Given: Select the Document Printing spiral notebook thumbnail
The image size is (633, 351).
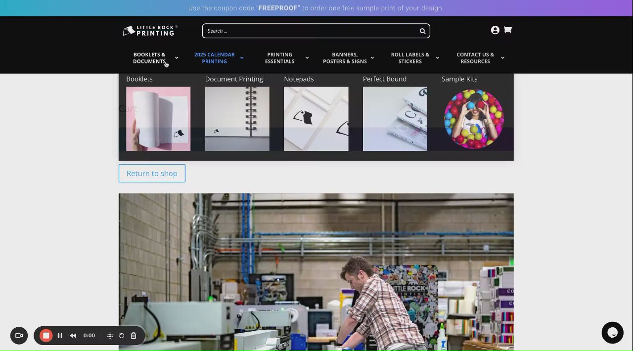Looking at the screenshot, I should [x=237, y=119].
